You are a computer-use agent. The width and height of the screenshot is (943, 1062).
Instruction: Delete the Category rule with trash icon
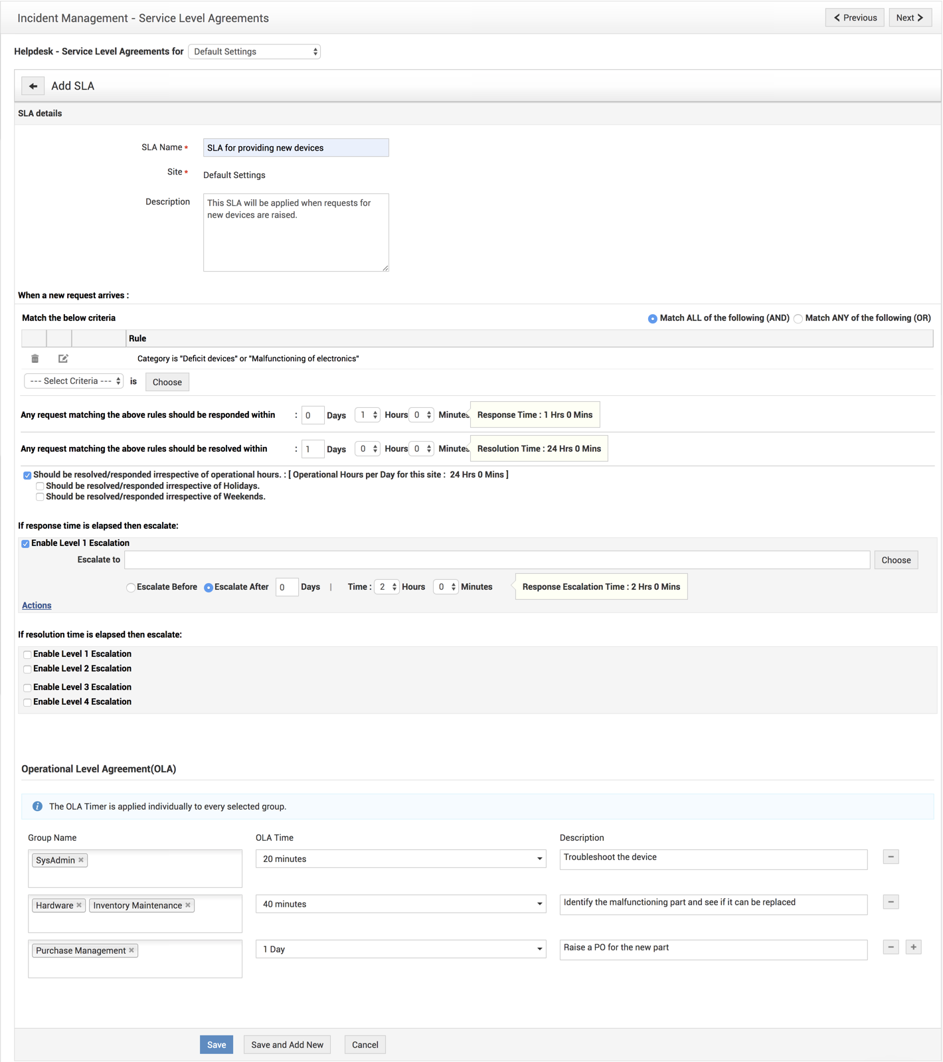[35, 359]
